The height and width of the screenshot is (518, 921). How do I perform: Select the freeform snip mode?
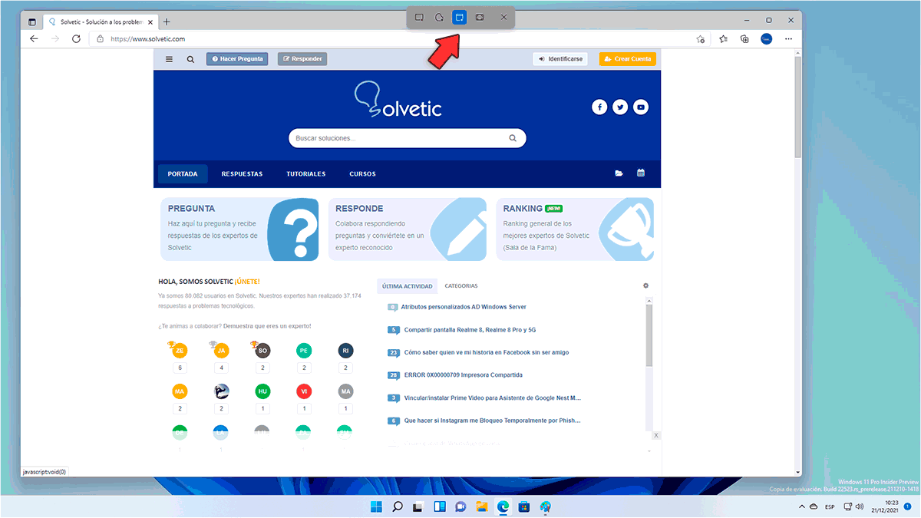coord(439,17)
